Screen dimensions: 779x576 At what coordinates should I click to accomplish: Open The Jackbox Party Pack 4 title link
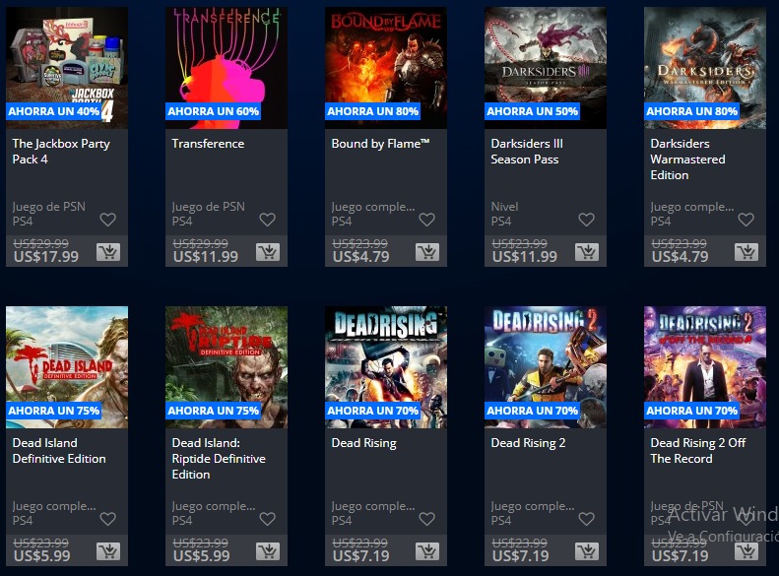[61, 152]
